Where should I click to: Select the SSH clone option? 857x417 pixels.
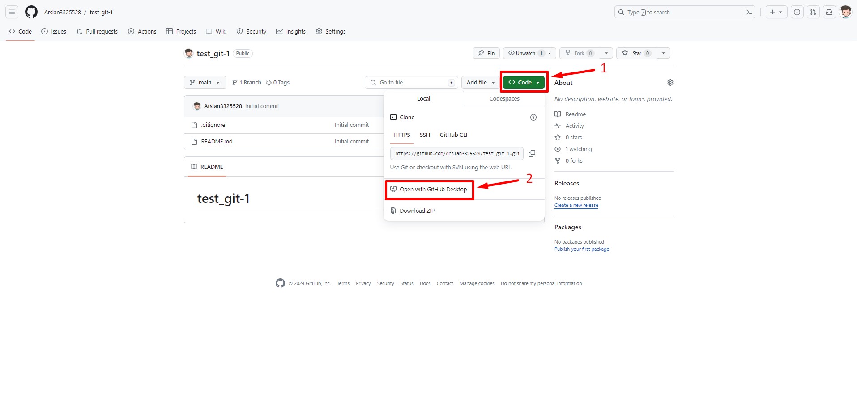click(x=425, y=135)
